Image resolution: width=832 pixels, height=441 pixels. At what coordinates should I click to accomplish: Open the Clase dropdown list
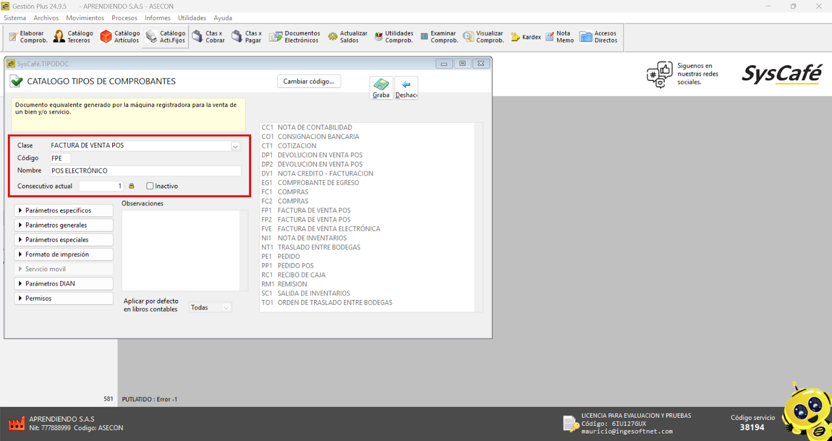click(x=236, y=146)
